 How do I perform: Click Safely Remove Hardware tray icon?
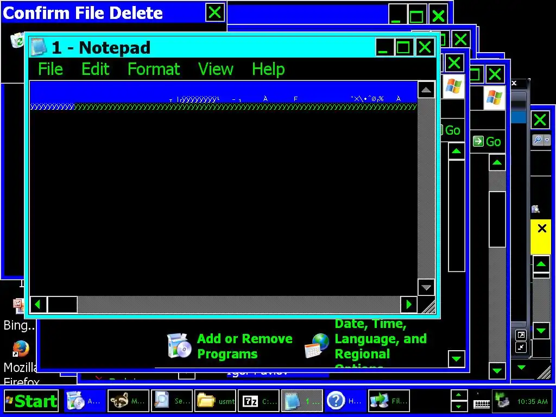coord(502,401)
